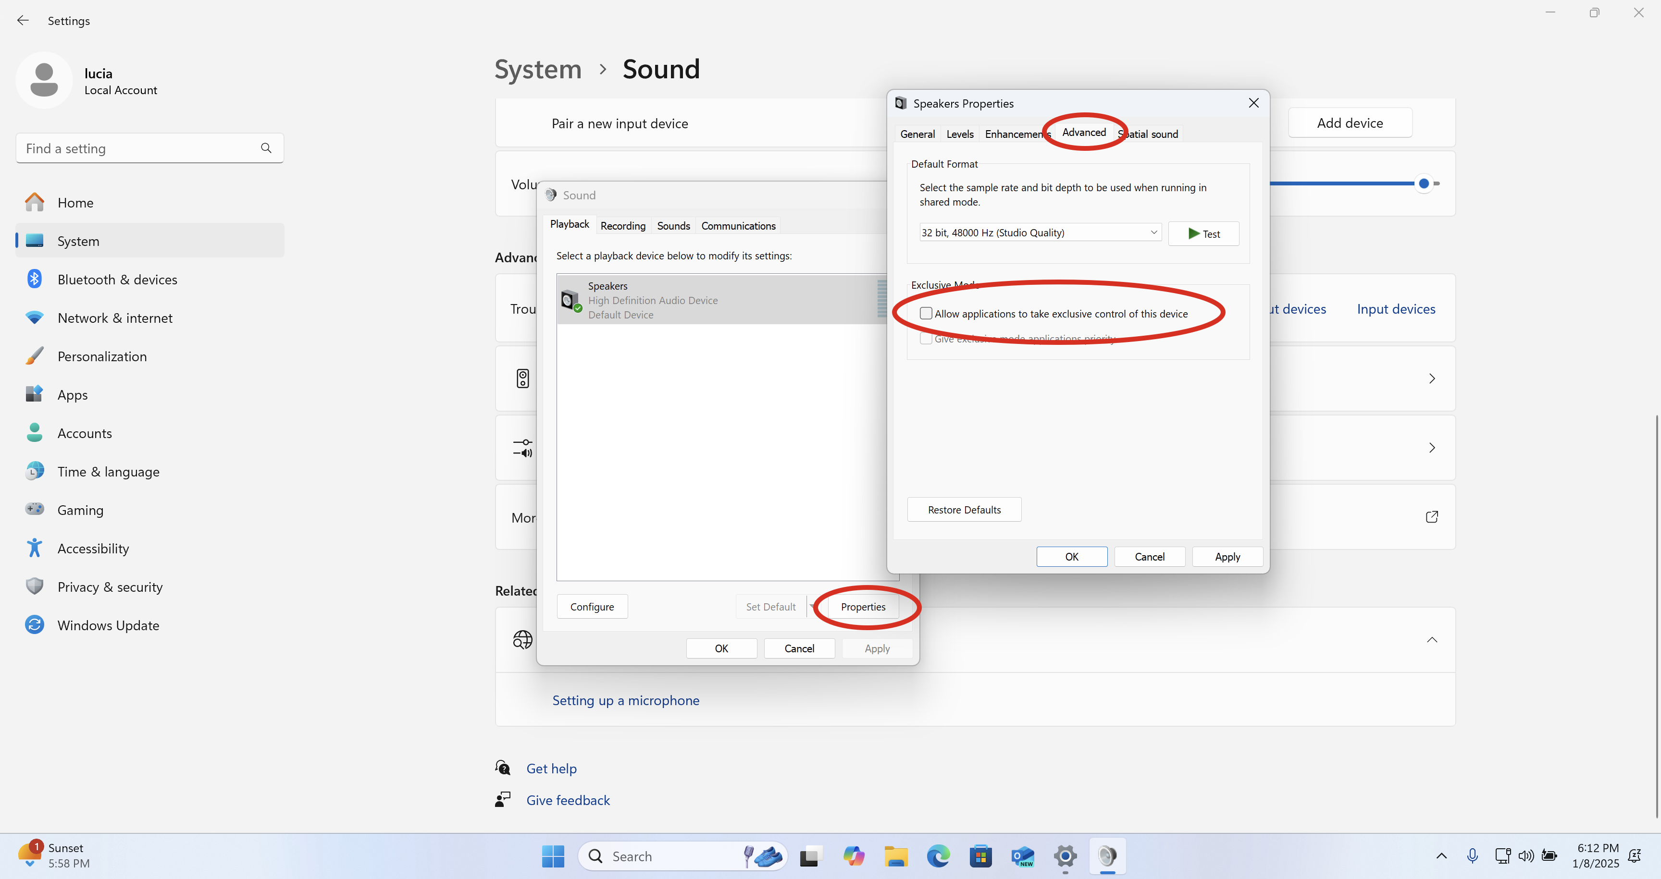Adjust the blue volume slider handle
The height and width of the screenshot is (879, 1661).
[1424, 183]
